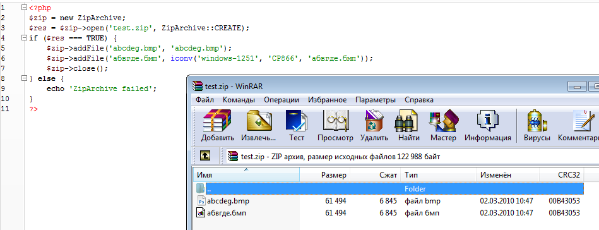Launch the Мастер (Wizard) icon
This screenshot has width=599, height=230.
(x=443, y=126)
